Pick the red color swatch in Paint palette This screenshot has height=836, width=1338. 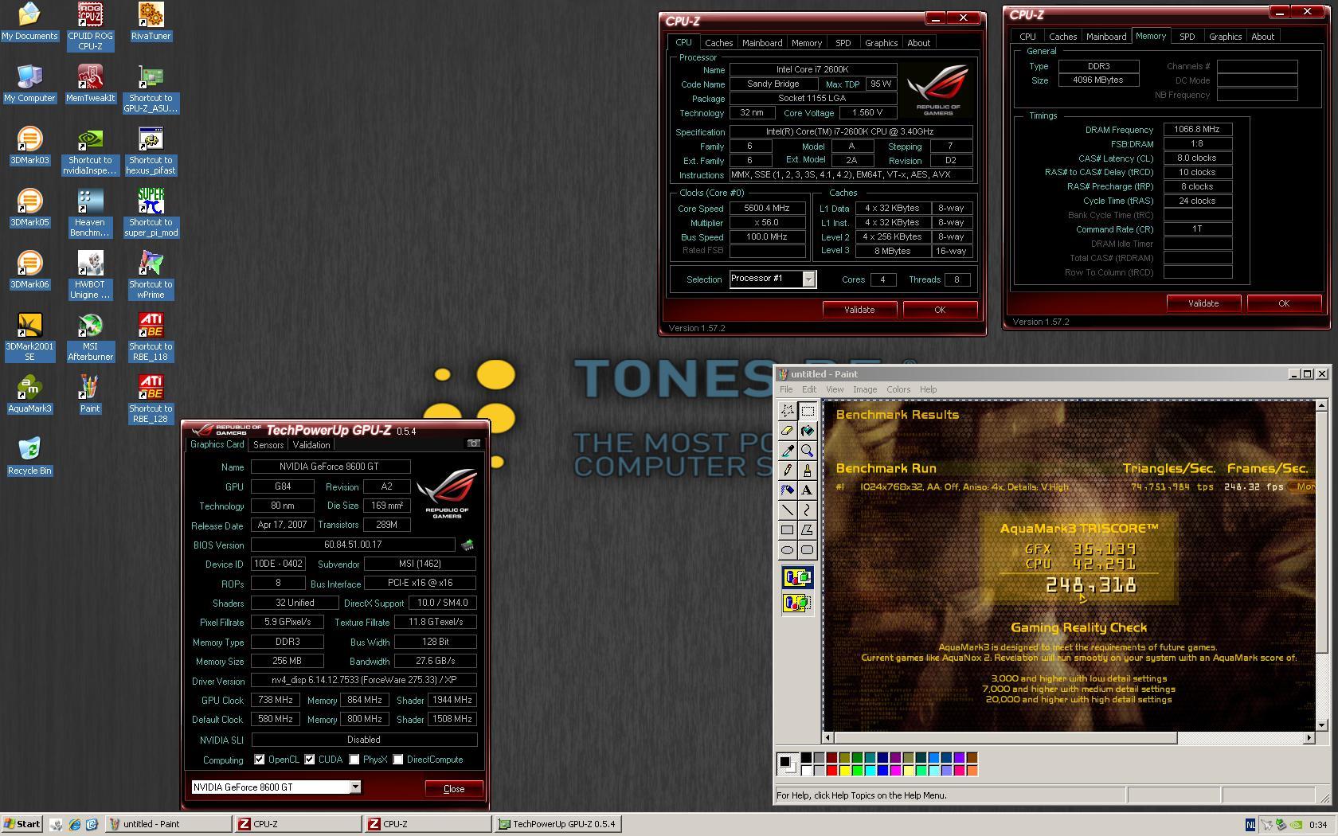[831, 770]
